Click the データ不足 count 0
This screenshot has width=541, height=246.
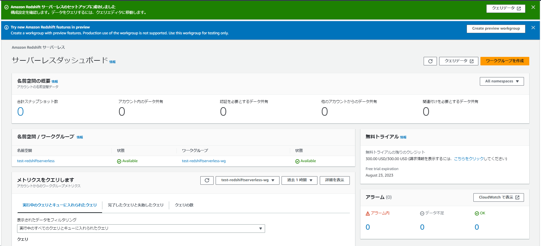[x=422, y=227]
